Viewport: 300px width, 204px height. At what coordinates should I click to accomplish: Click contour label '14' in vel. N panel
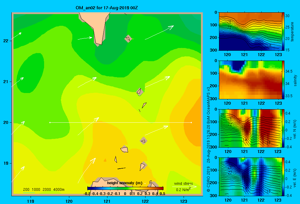click(x=245, y=140)
